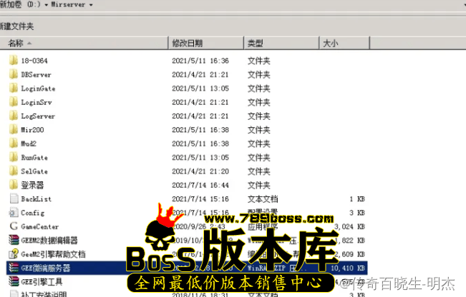Select the DBServer folder icon

tap(13, 74)
